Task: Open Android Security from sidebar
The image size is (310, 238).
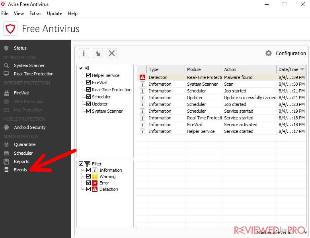Action: click(x=30, y=127)
